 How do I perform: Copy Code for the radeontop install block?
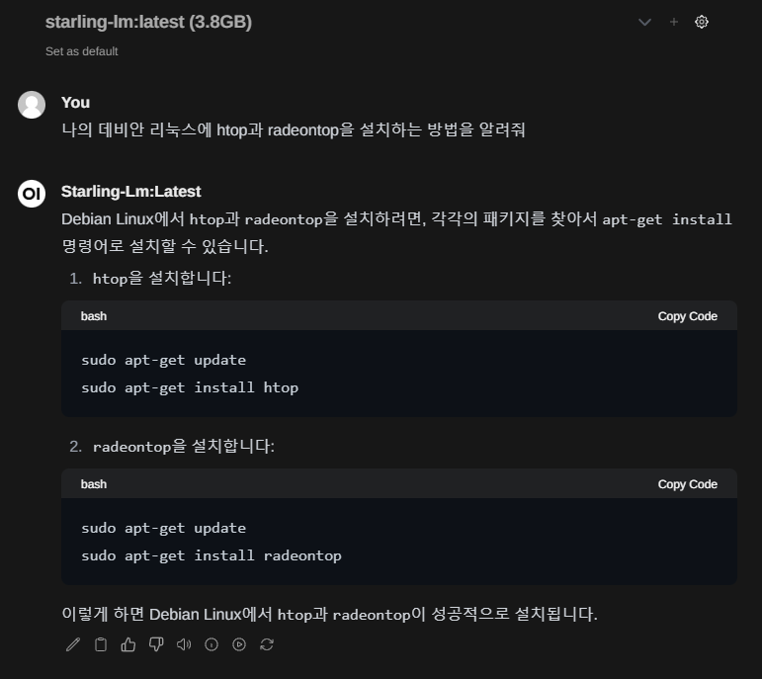coord(687,484)
